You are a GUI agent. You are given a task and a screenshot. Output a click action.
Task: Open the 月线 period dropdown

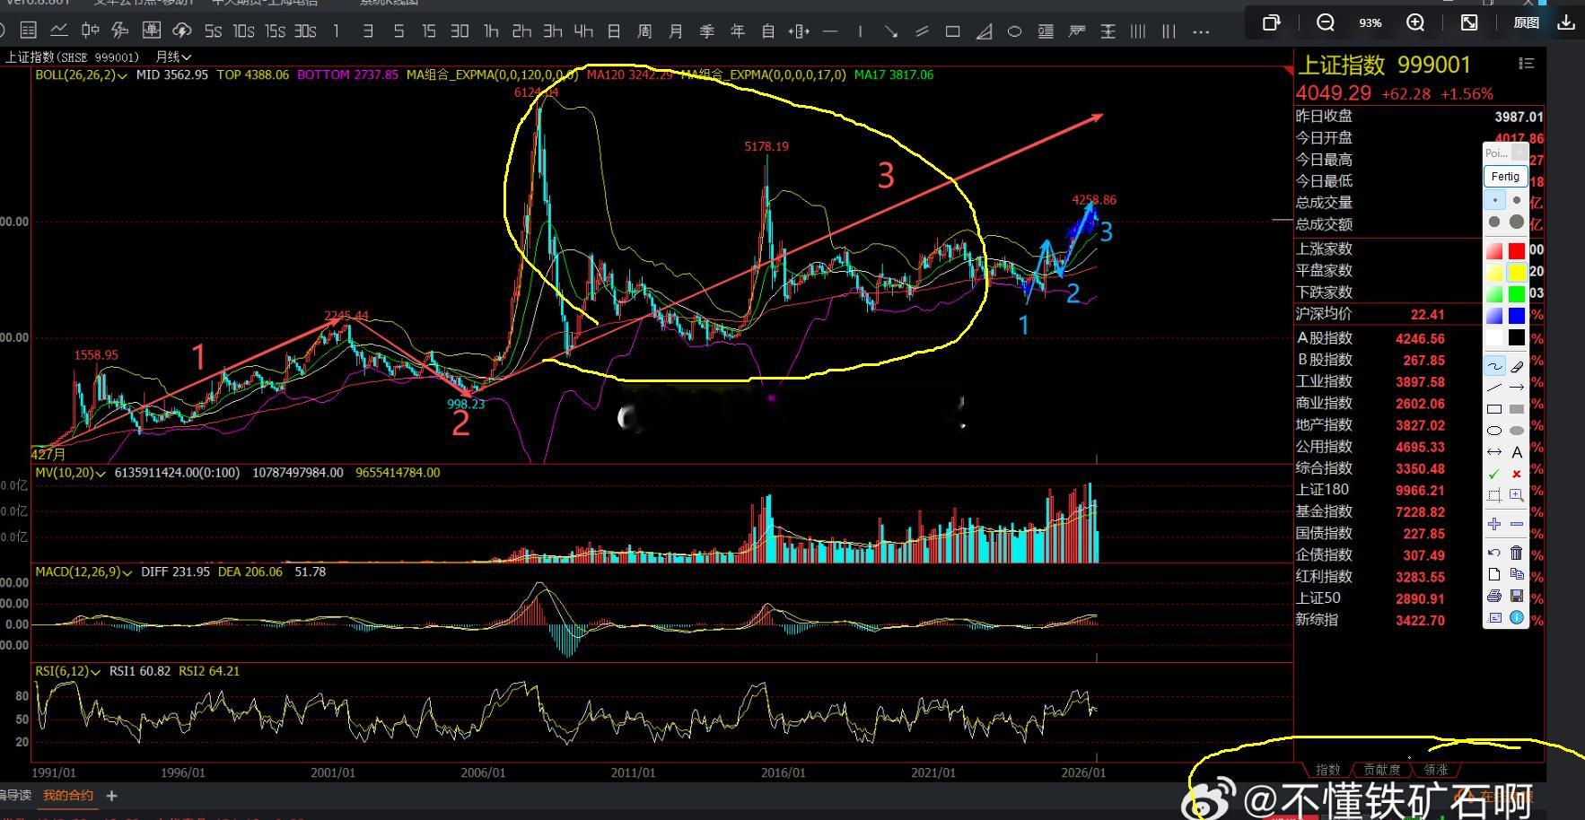[x=173, y=57]
